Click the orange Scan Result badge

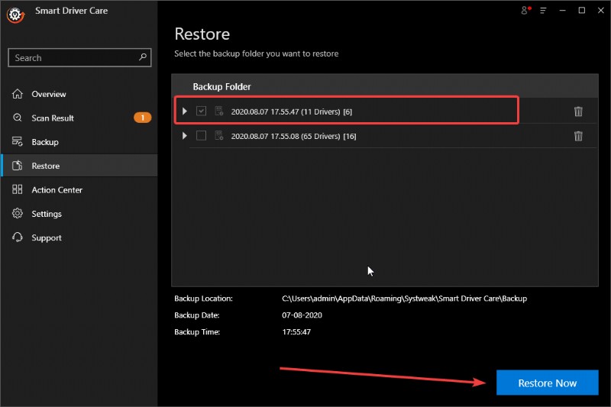[143, 118]
